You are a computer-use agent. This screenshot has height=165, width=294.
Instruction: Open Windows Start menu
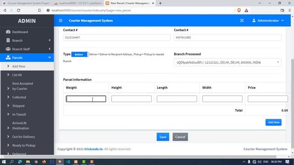[4, 162]
